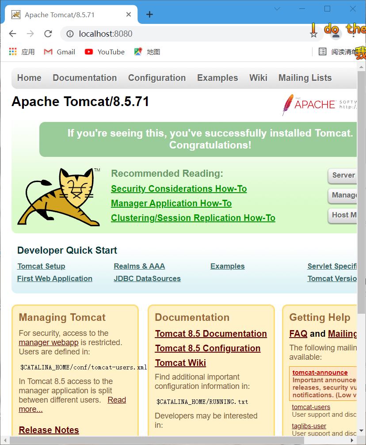Open Manager Application How-To link
This screenshot has width=366, height=445.
[171, 203]
